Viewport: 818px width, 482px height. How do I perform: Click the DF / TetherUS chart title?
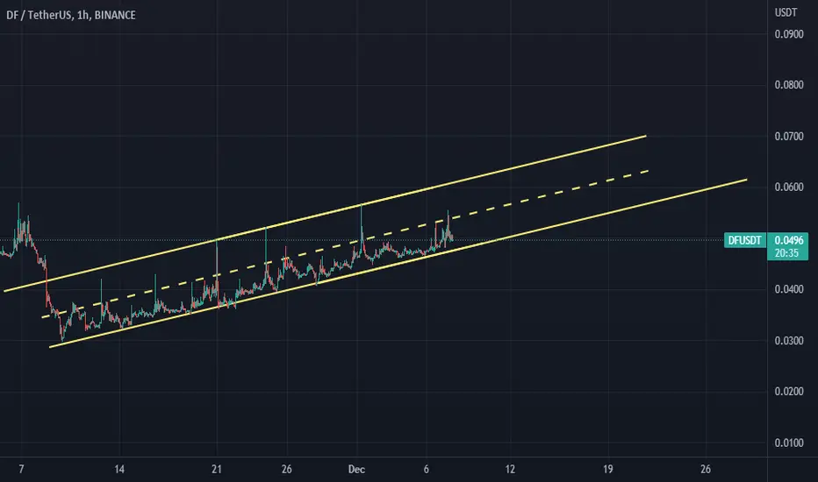(71, 15)
